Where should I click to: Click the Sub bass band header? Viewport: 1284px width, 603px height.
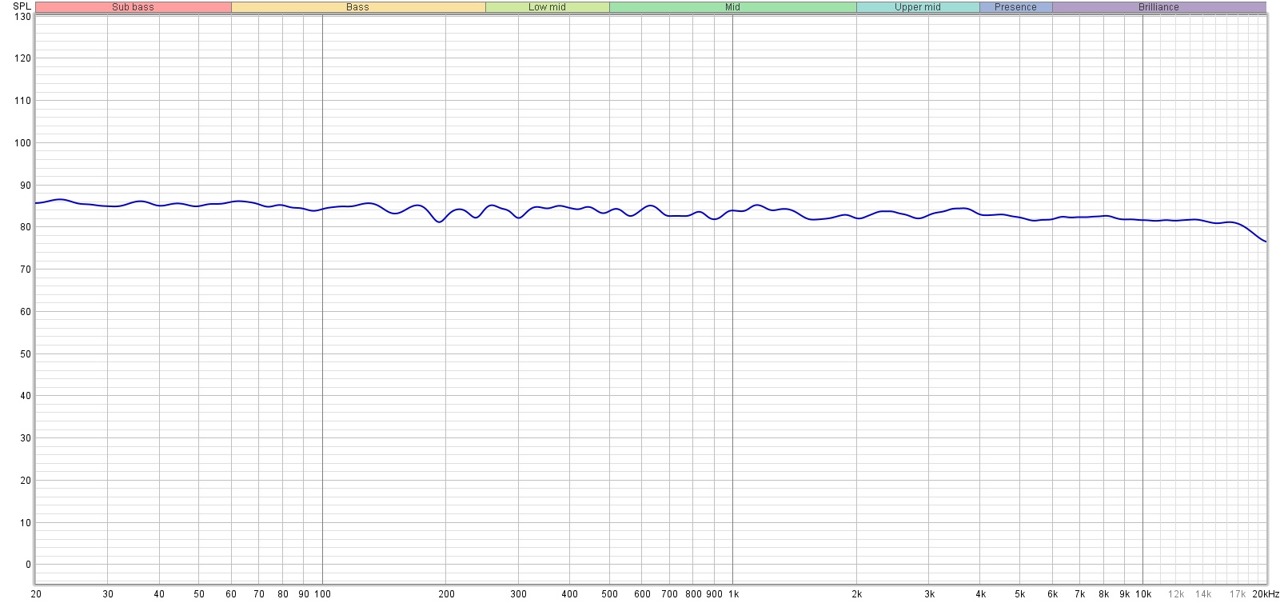point(133,7)
